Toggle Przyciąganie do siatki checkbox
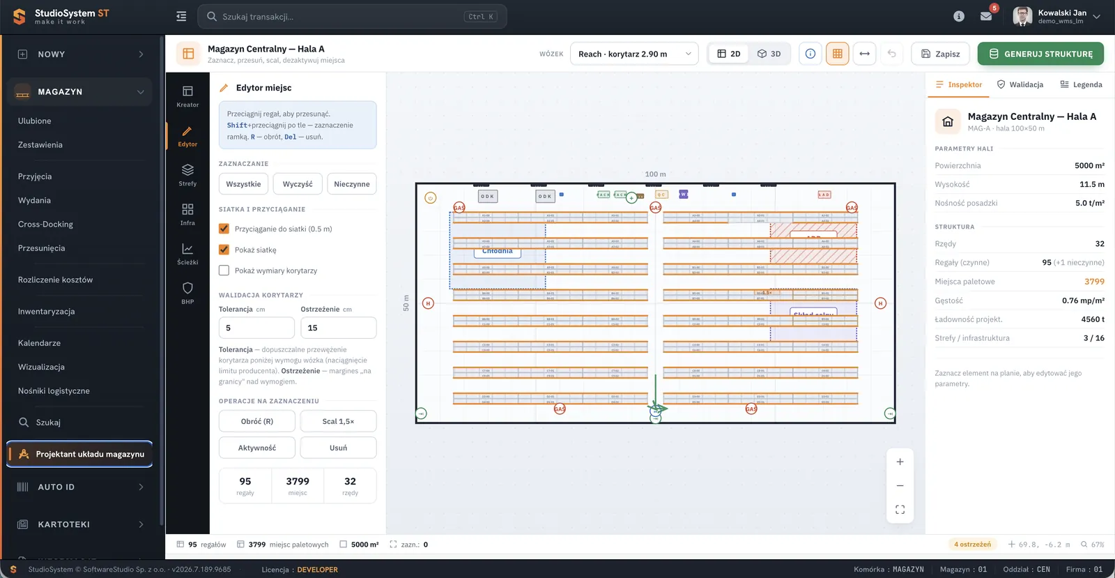Image resolution: width=1115 pixels, height=578 pixels. [x=224, y=229]
